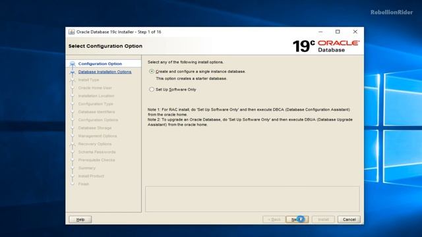Open the Database Installation Options step link
Image resolution: width=422 pixels, height=237 pixels.
coord(105,72)
